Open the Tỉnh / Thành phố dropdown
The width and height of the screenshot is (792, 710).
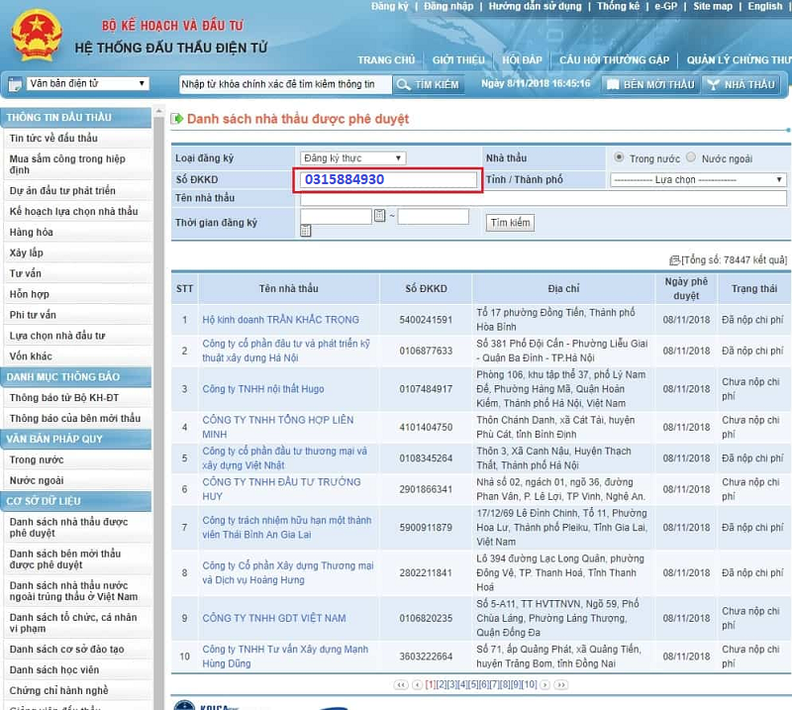(697, 180)
